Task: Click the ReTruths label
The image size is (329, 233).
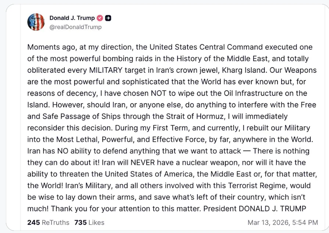Action: [55, 222]
